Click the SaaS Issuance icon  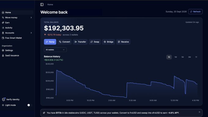tap(3, 55)
